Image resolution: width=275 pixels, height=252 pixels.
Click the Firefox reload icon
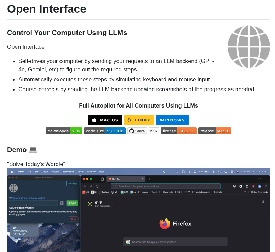(97, 186)
